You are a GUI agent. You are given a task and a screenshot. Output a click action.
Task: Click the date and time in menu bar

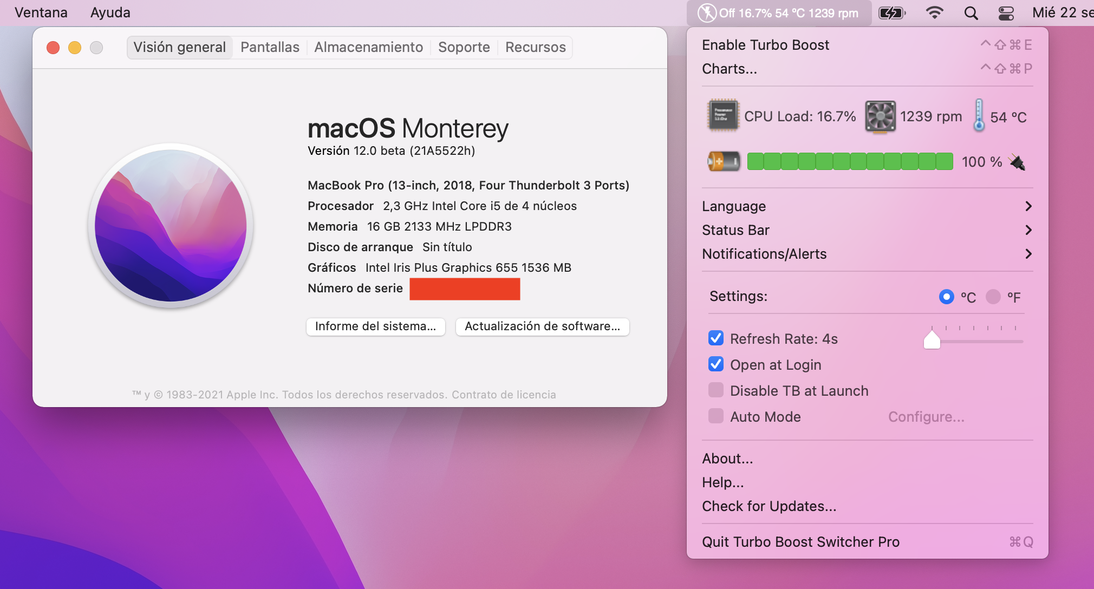(1063, 12)
